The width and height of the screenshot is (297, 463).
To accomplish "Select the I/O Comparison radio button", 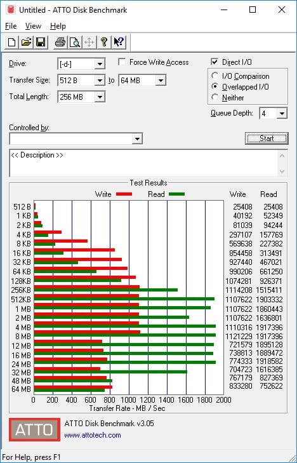I will tap(215, 76).
